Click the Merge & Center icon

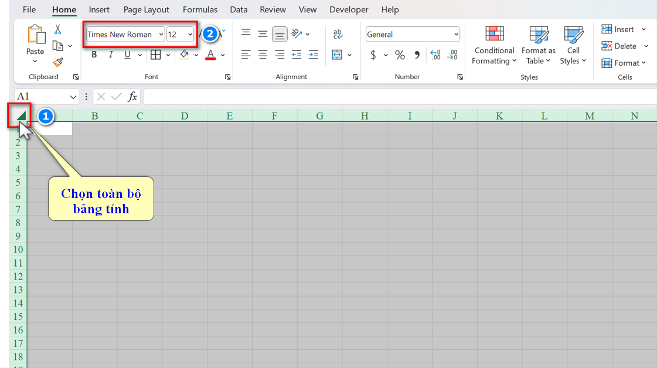[x=337, y=55]
